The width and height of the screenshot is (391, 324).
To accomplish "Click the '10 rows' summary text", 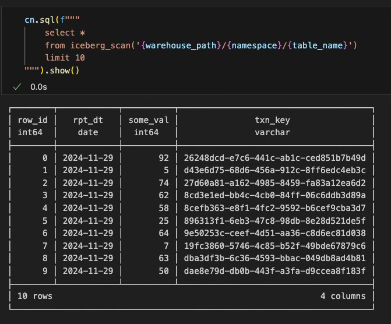I will pos(35,296).
